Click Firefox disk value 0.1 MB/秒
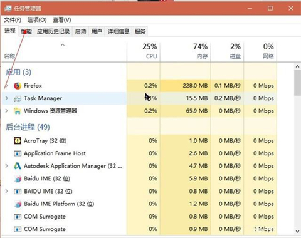The height and width of the screenshot is (238, 301). coord(228,86)
